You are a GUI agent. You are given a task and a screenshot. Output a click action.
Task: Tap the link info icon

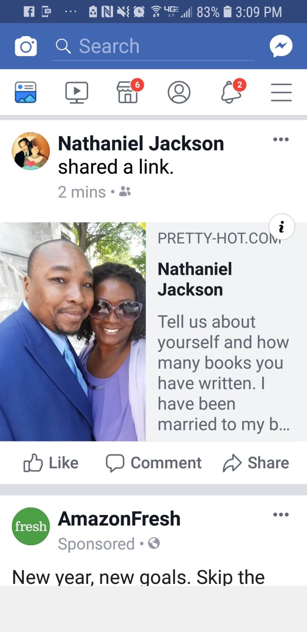(x=282, y=227)
